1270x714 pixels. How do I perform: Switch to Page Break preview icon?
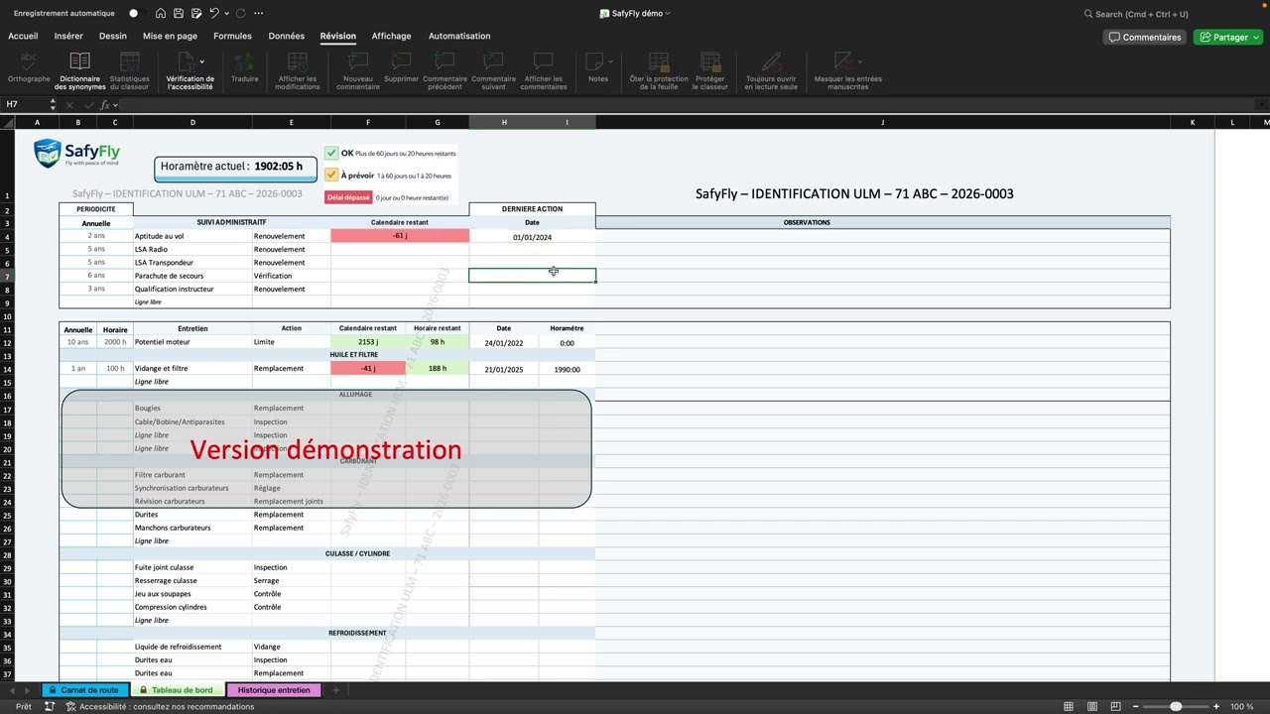click(x=1115, y=706)
